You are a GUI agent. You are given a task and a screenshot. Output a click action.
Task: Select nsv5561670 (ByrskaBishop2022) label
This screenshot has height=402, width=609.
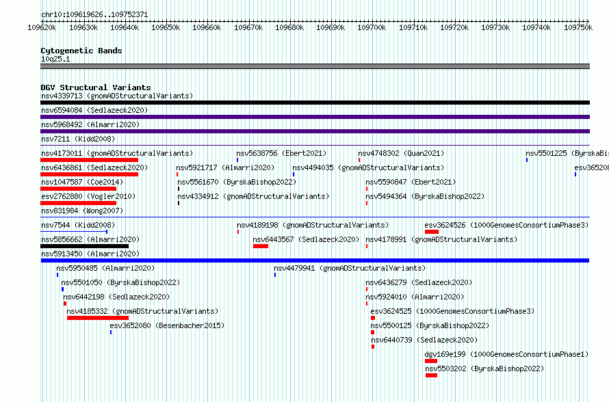pos(237,182)
